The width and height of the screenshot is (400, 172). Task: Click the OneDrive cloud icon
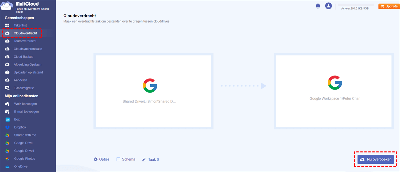(x=7, y=167)
